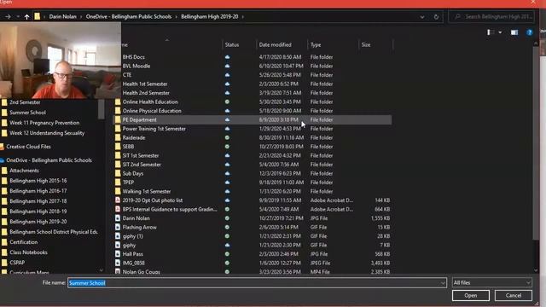Refresh the Bellingham High 2019-20 folder

pyautogui.click(x=436, y=16)
